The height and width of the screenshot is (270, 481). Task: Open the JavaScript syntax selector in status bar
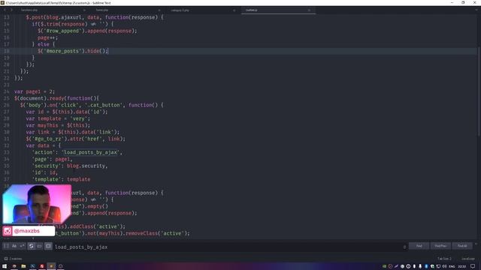pyautogui.click(x=467, y=259)
